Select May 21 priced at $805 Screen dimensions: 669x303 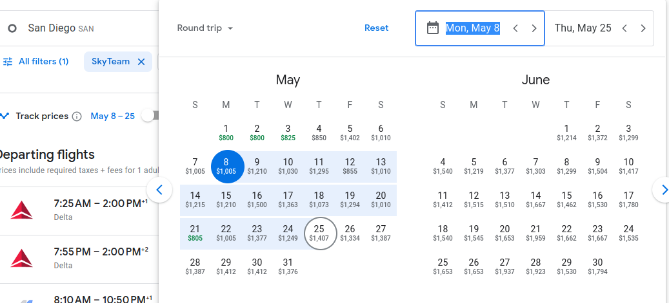(x=195, y=233)
